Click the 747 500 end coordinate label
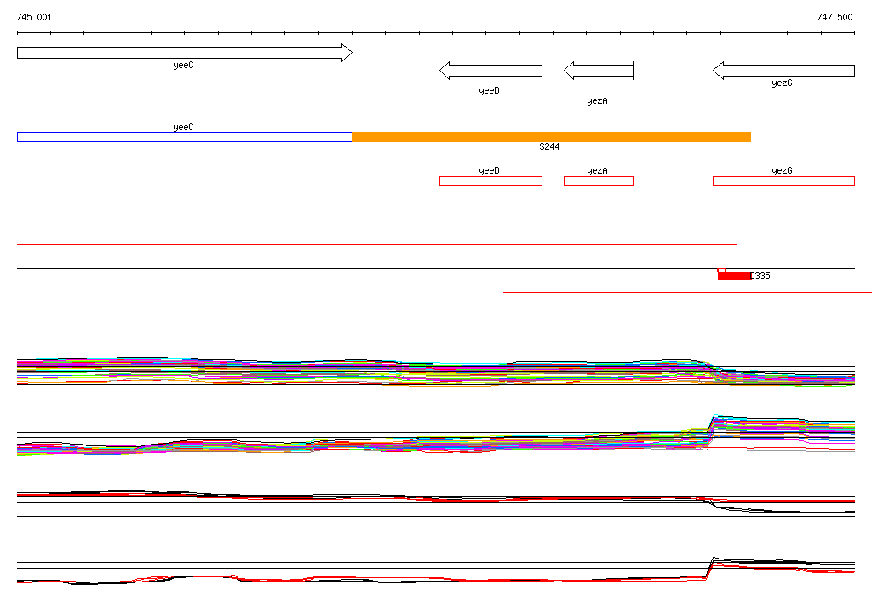 click(x=835, y=17)
